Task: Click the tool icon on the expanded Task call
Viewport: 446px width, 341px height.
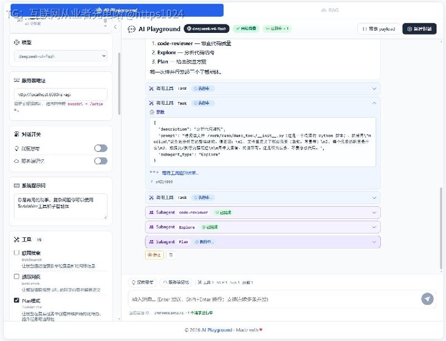Action: [x=151, y=103]
